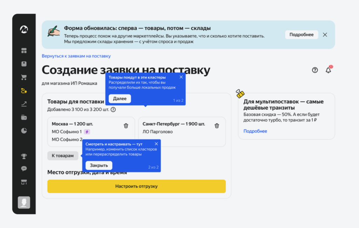Dismiss the update banner with its X button

325,34
